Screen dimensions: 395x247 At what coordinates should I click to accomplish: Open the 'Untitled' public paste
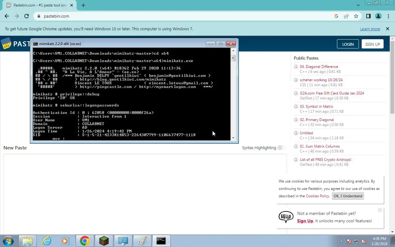pyautogui.click(x=306, y=133)
